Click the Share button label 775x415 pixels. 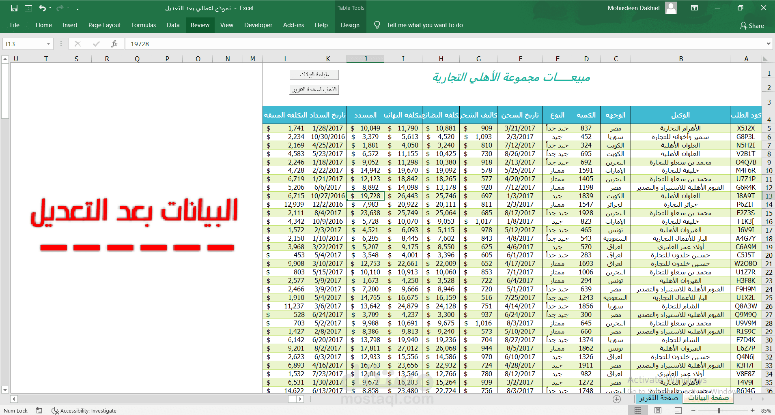tap(756, 26)
